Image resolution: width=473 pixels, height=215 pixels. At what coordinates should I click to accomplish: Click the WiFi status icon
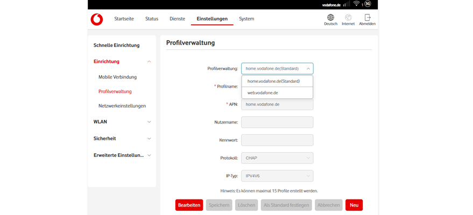click(x=356, y=4)
